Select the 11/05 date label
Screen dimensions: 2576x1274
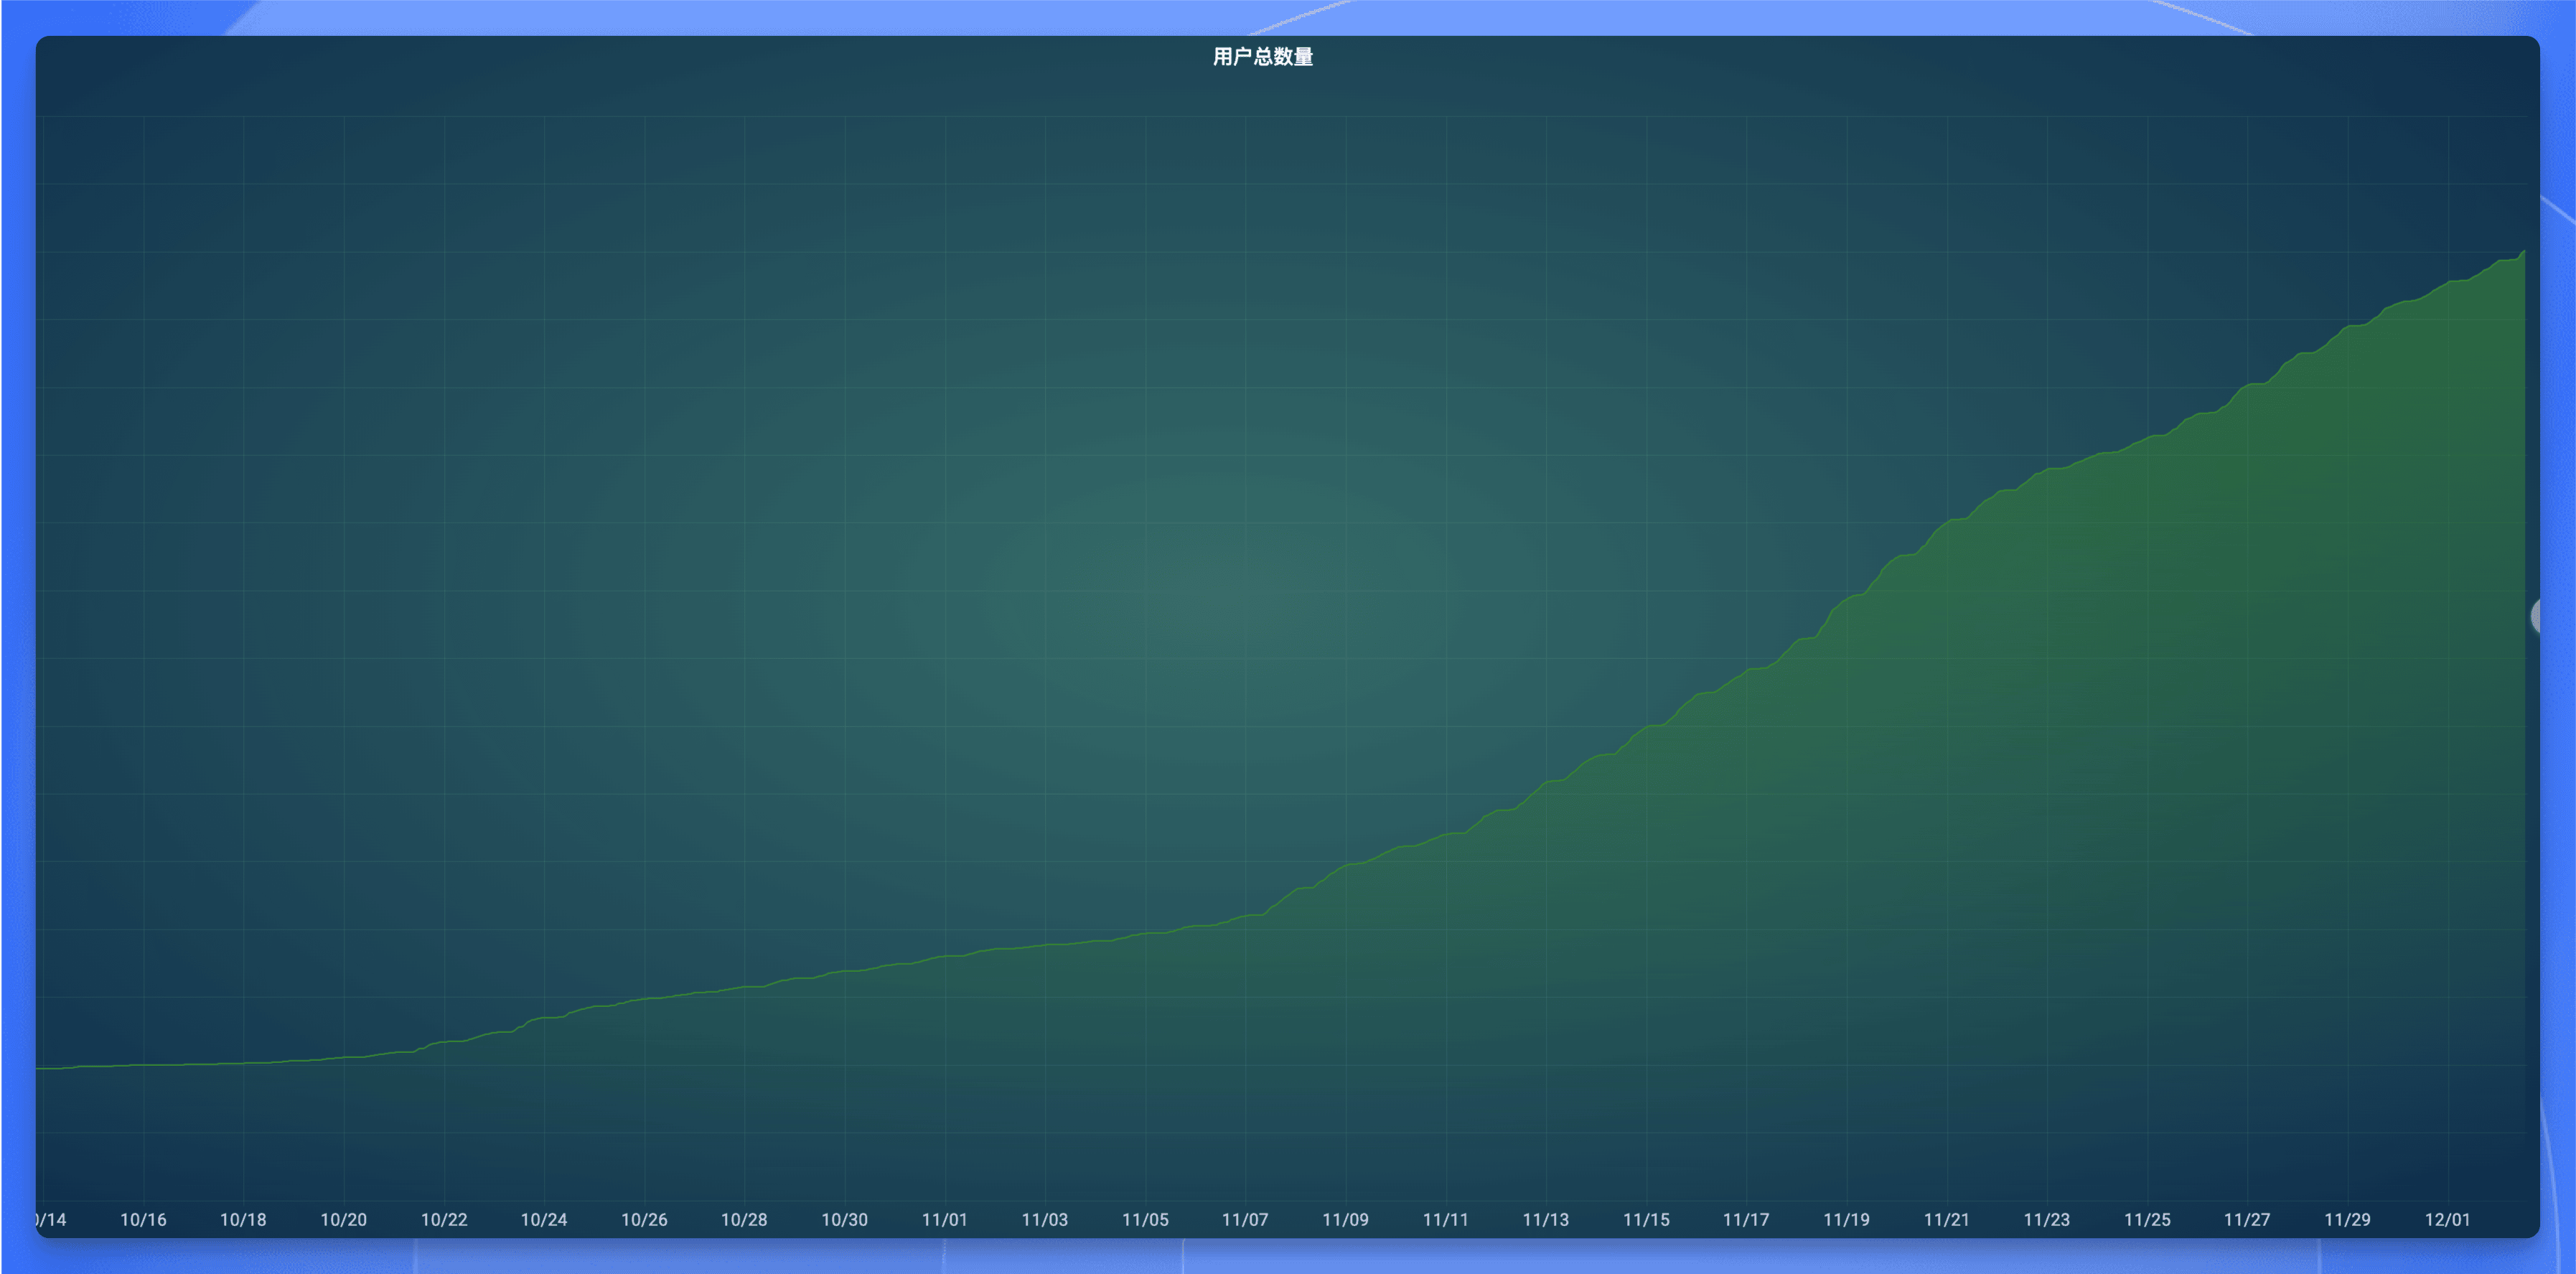tap(1145, 1219)
